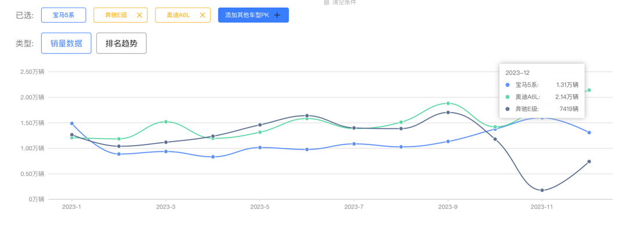Click 奔驰E级 data point at 2023-1
627x239 pixels.
71,135
